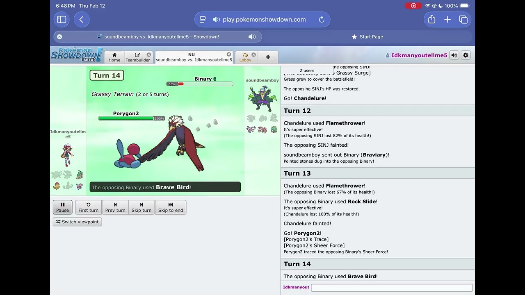Open the 2 users list
The width and height of the screenshot is (525, 295).
click(307, 70)
